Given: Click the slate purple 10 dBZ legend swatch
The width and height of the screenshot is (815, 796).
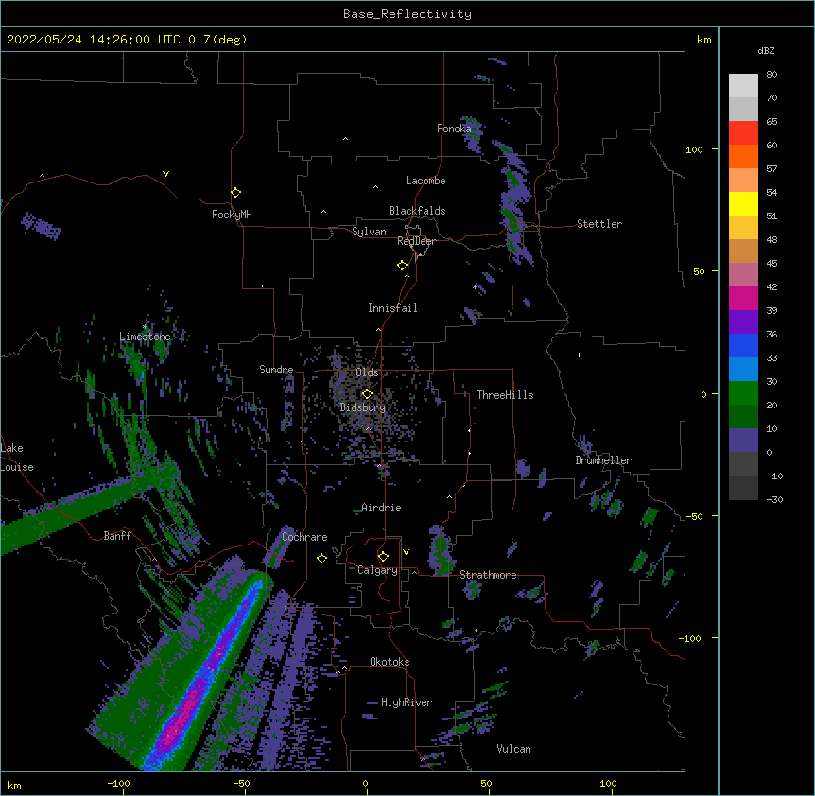Looking at the screenshot, I should point(743,441).
